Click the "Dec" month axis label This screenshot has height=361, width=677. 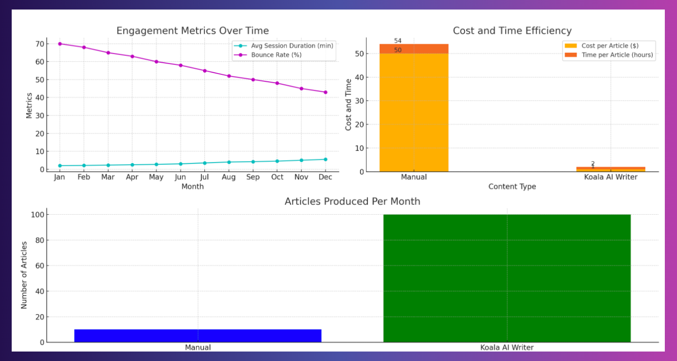(x=325, y=177)
